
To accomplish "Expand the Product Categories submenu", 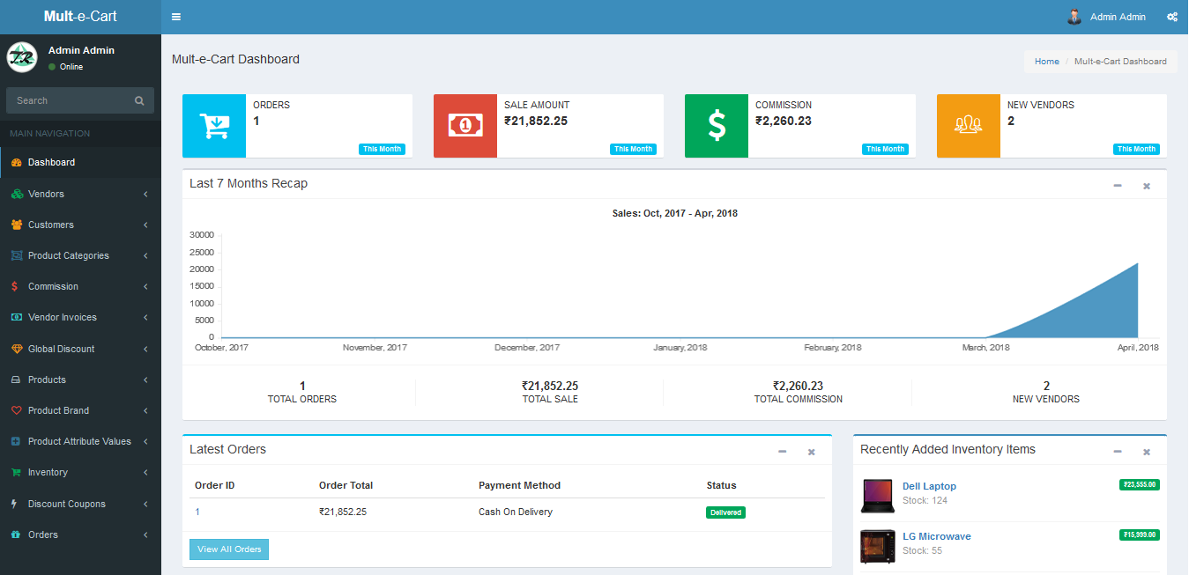I will [x=69, y=255].
